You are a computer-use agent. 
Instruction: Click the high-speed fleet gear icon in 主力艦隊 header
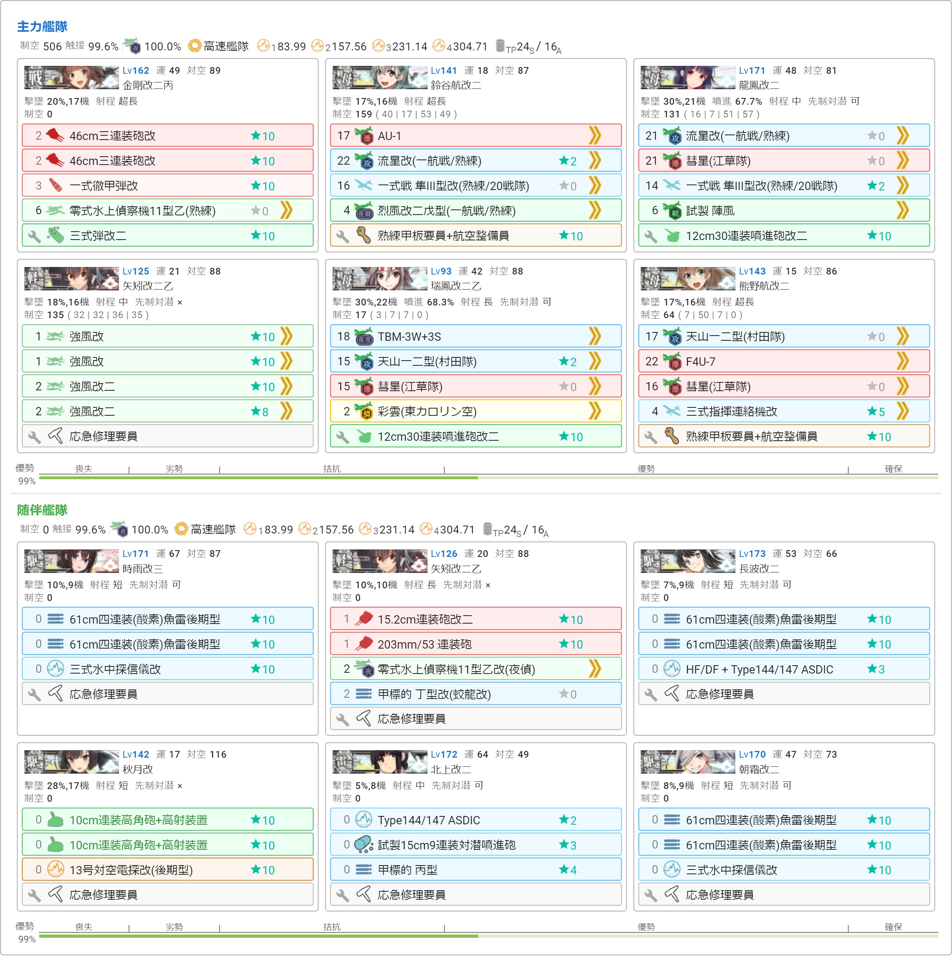195,46
